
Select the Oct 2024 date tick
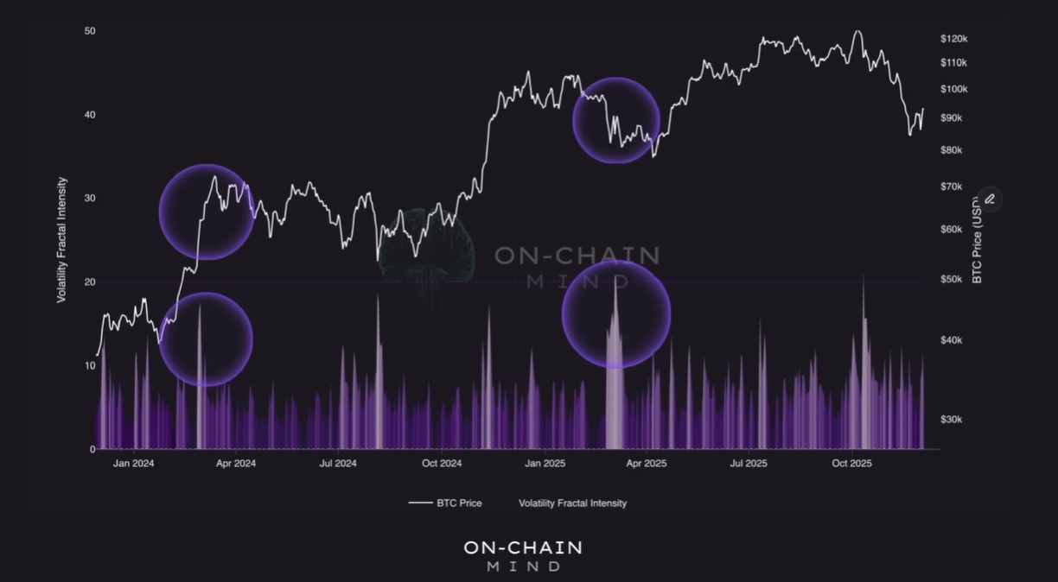tap(442, 464)
